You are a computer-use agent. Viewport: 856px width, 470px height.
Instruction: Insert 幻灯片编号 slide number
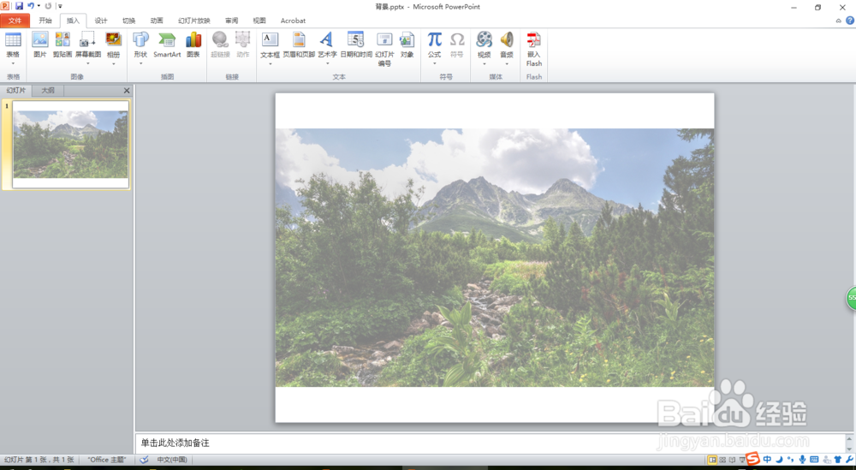point(384,49)
